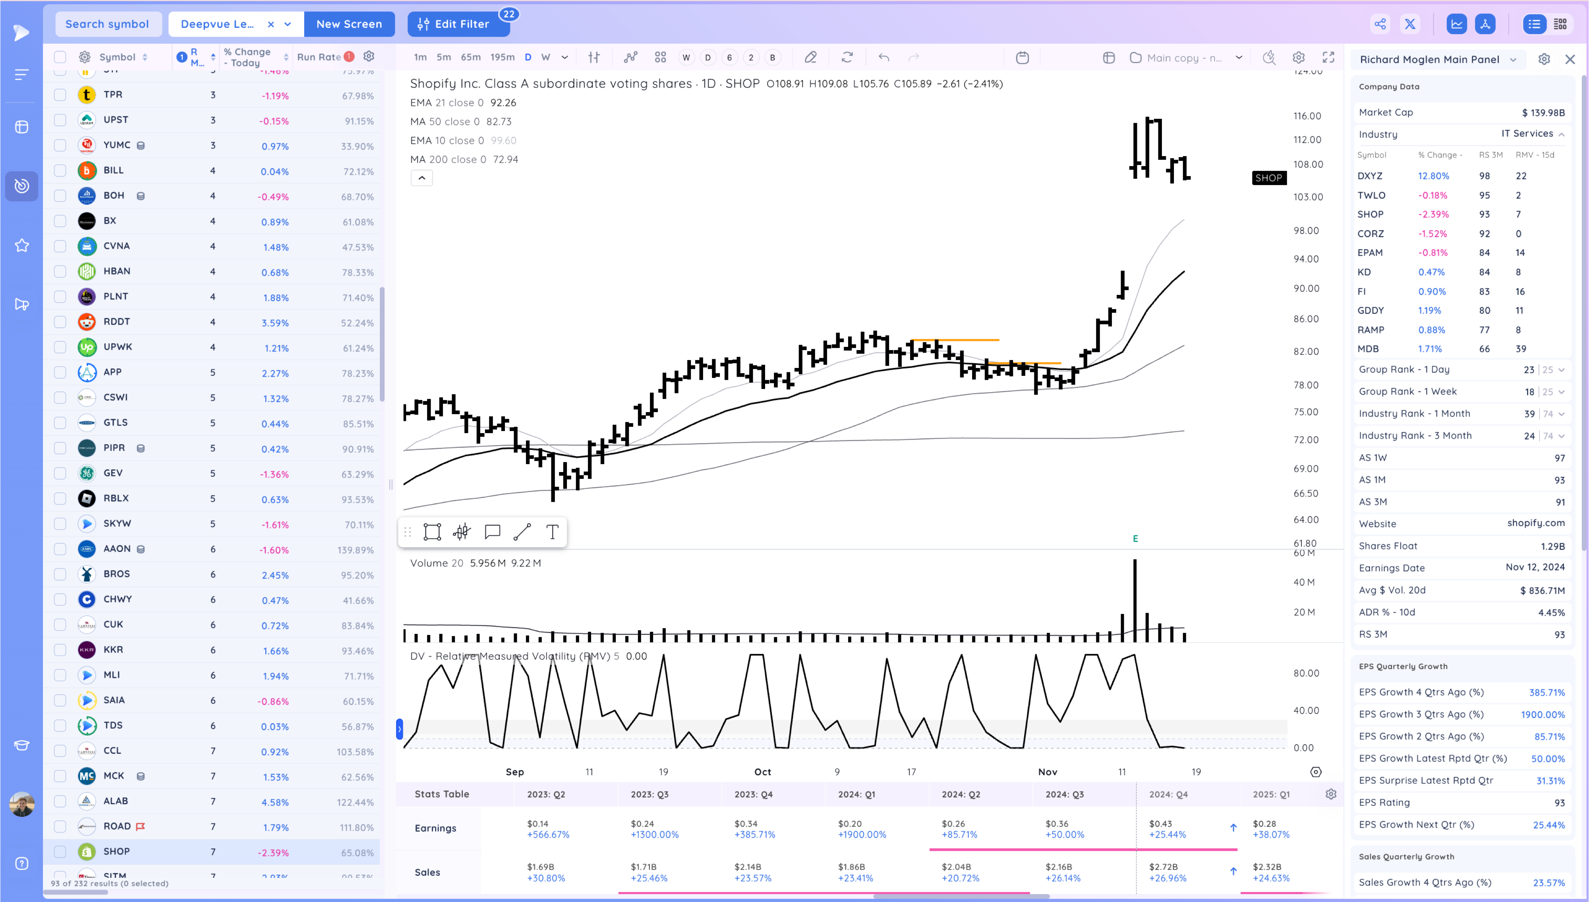Select the text annotation tool
The image size is (1589, 902).
coord(552,532)
